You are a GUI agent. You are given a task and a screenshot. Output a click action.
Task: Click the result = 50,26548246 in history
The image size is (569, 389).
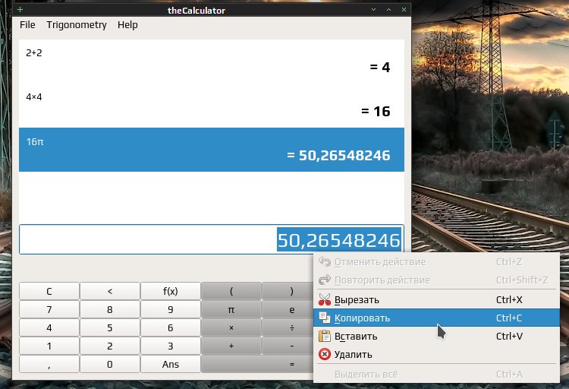[x=338, y=155]
